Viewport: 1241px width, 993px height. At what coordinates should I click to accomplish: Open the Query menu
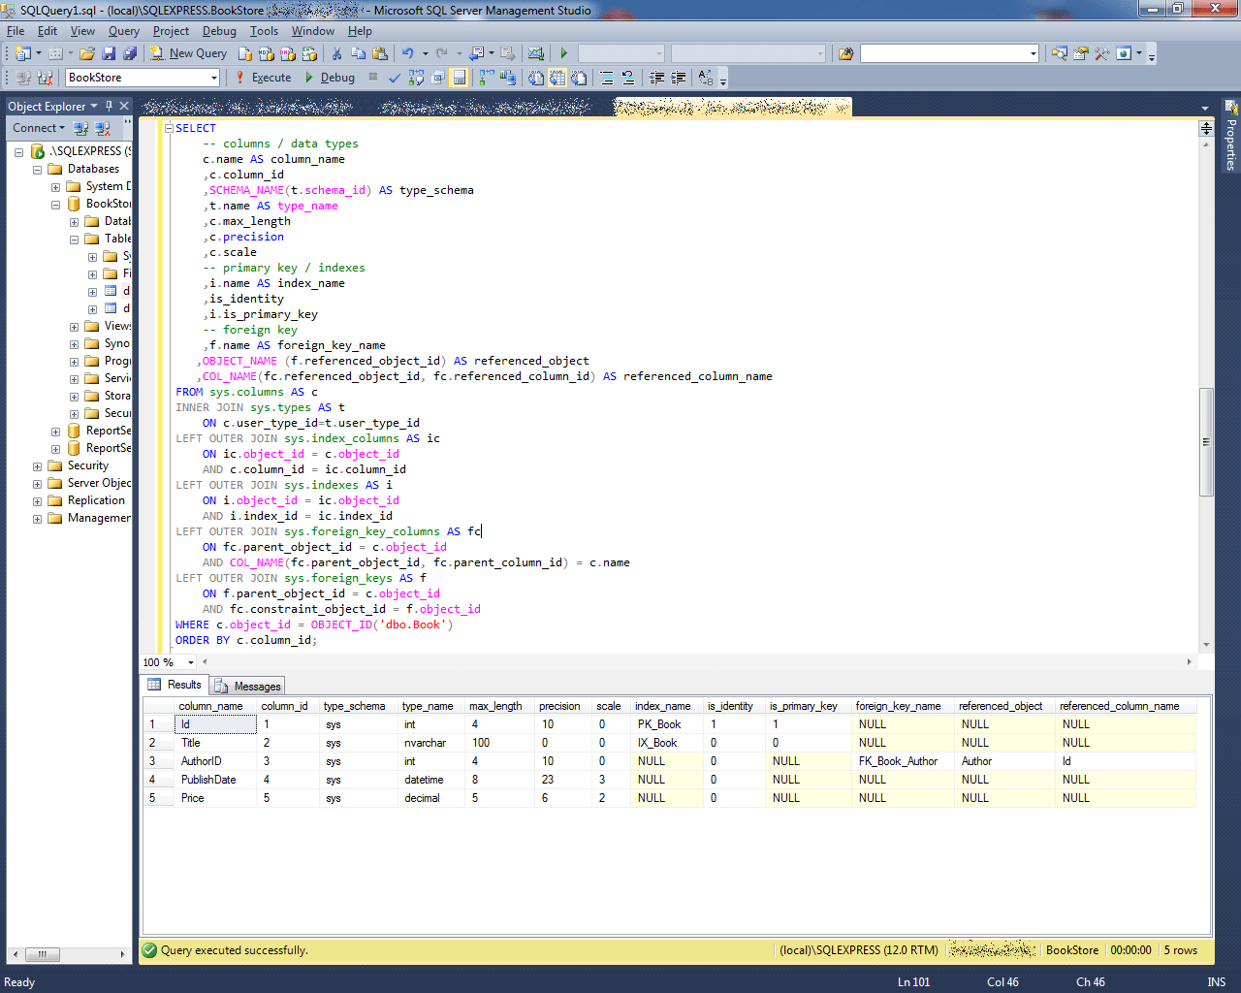point(123,30)
